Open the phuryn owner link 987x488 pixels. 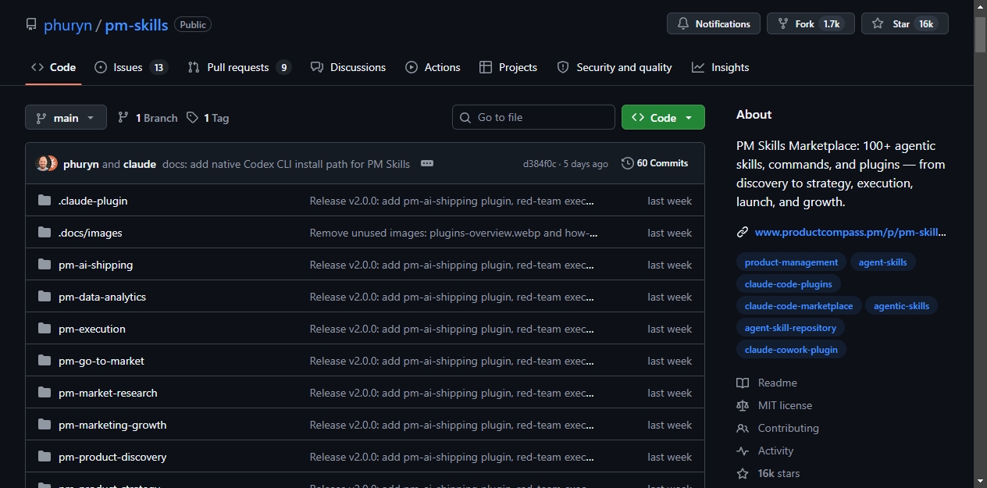(x=68, y=25)
